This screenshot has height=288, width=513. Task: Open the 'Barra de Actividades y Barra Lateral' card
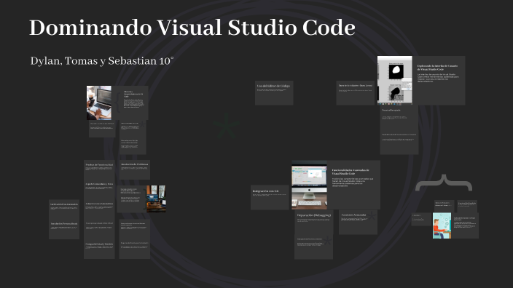pos(356,93)
